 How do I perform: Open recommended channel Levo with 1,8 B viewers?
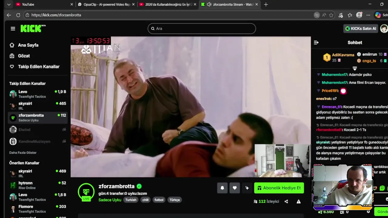pyautogui.click(x=38, y=197)
